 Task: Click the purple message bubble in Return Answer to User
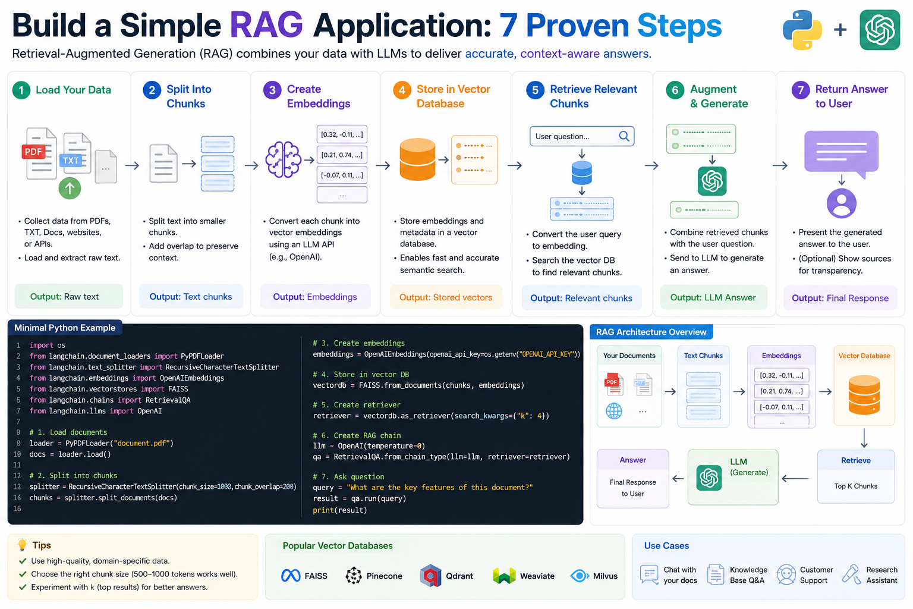841,153
